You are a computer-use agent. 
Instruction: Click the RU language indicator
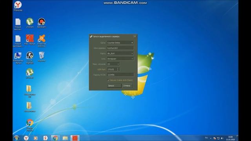pyautogui.click(x=206, y=138)
